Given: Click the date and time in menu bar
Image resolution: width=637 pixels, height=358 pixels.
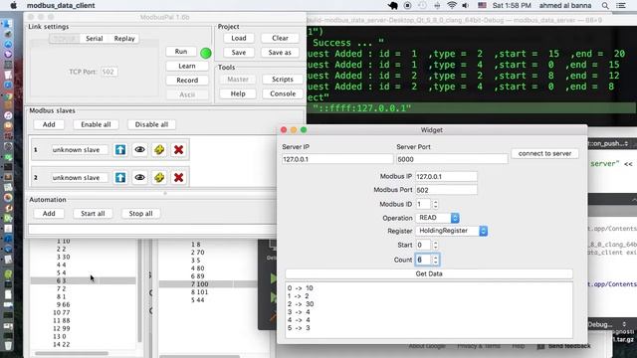Looking at the screenshot, I should pyautogui.click(x=512, y=5).
